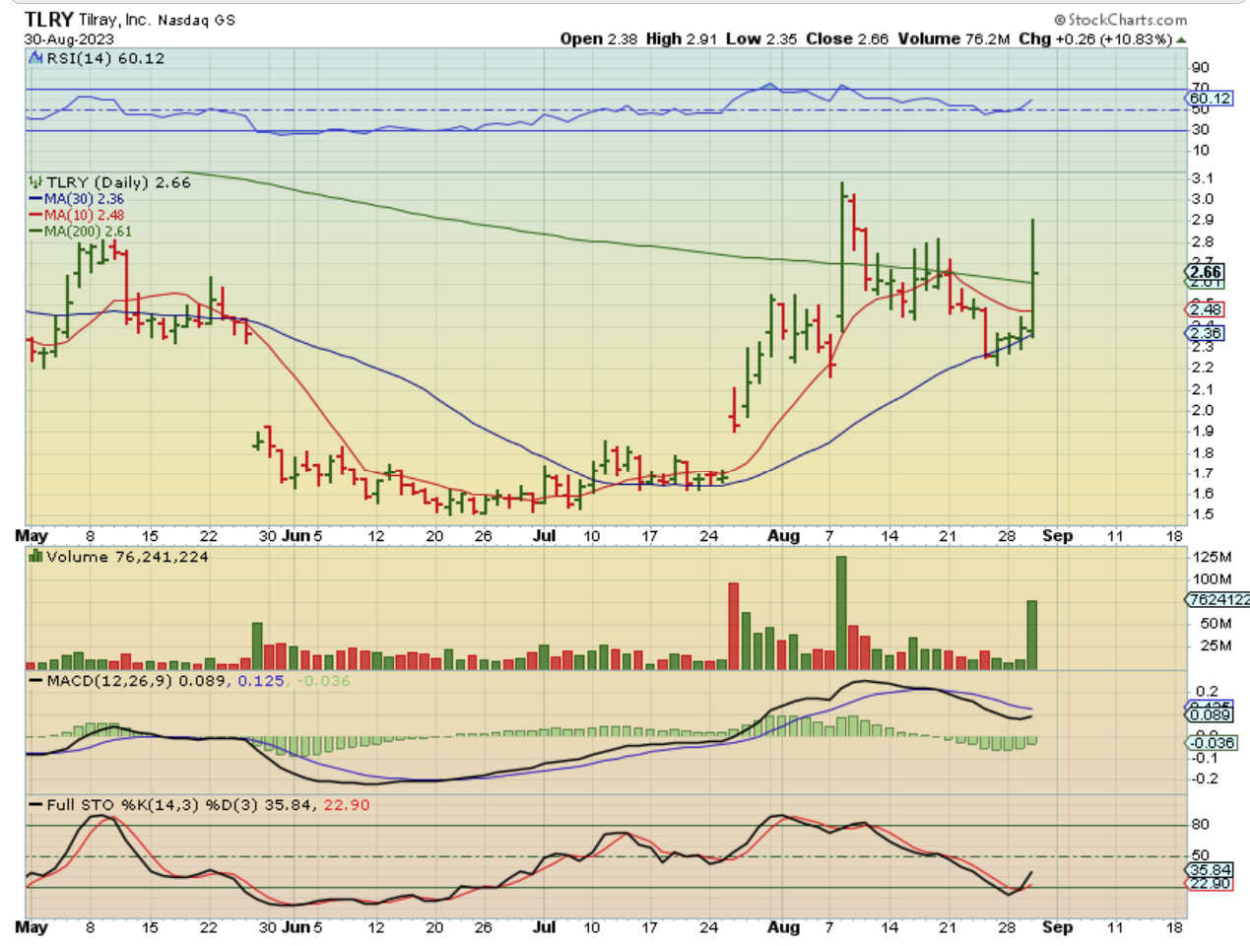
Task: Select the green MA(200) legend line
Action: point(35,232)
